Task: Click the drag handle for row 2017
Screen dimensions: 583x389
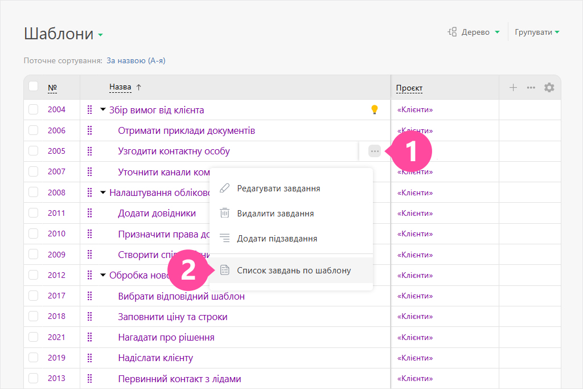Action: pos(89,296)
